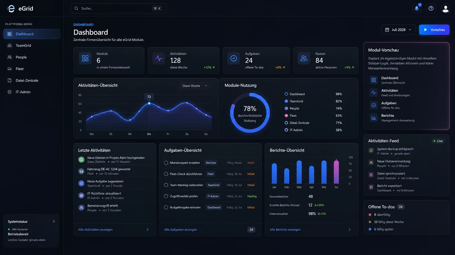Click the DASHBOARD breadcrumb link
Image resolution: width=455 pixels, height=255 pixels.
[83, 25]
